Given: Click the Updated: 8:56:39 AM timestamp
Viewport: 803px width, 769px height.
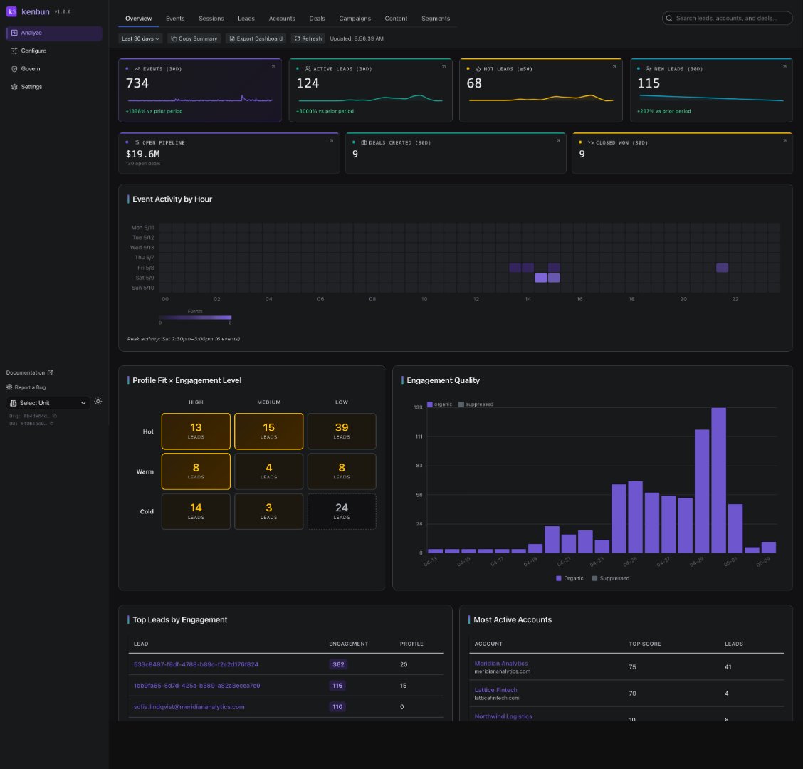Looking at the screenshot, I should pyautogui.click(x=357, y=38).
